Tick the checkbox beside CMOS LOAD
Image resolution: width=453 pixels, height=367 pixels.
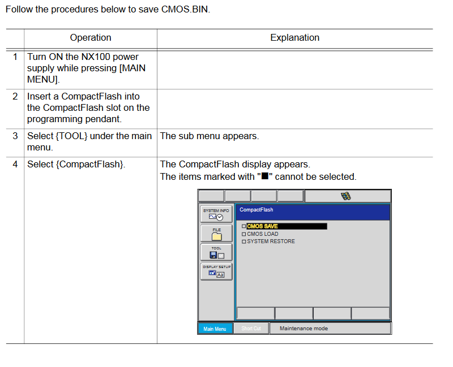pyautogui.click(x=244, y=234)
